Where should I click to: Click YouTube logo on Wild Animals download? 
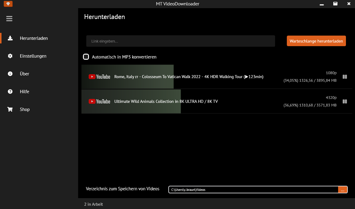click(x=99, y=102)
